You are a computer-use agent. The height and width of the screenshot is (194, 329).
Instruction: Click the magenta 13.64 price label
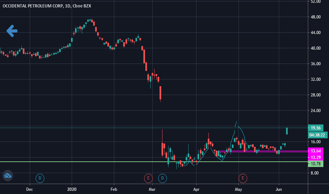tap(316, 151)
